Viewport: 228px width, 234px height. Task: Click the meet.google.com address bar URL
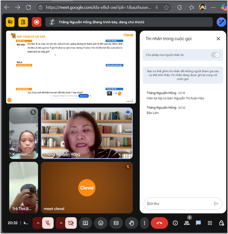pos(99,7)
